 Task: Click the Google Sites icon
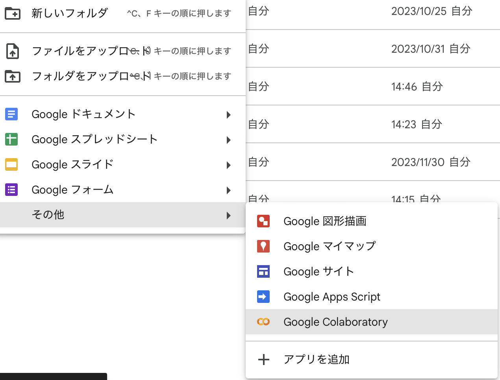click(263, 271)
